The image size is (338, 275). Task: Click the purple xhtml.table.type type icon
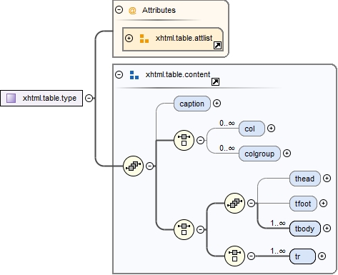[x=11, y=98]
